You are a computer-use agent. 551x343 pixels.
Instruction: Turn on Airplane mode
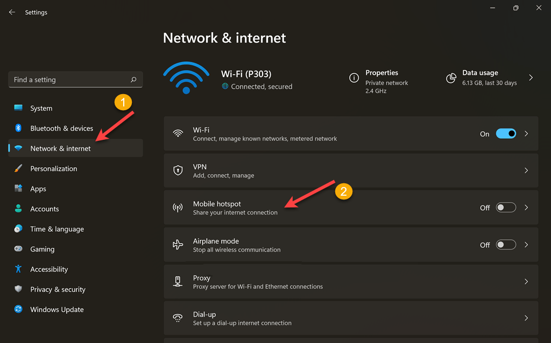tap(506, 244)
